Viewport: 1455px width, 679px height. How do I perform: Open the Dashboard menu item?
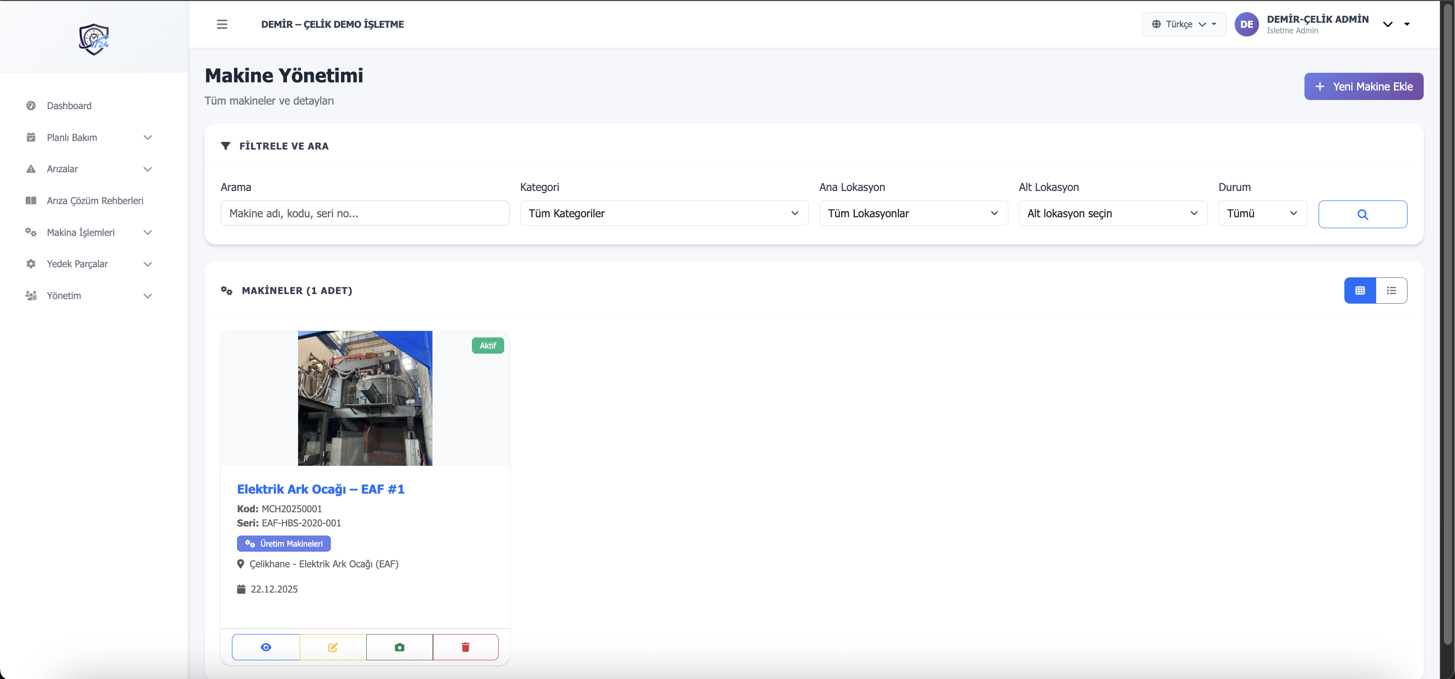(69, 106)
